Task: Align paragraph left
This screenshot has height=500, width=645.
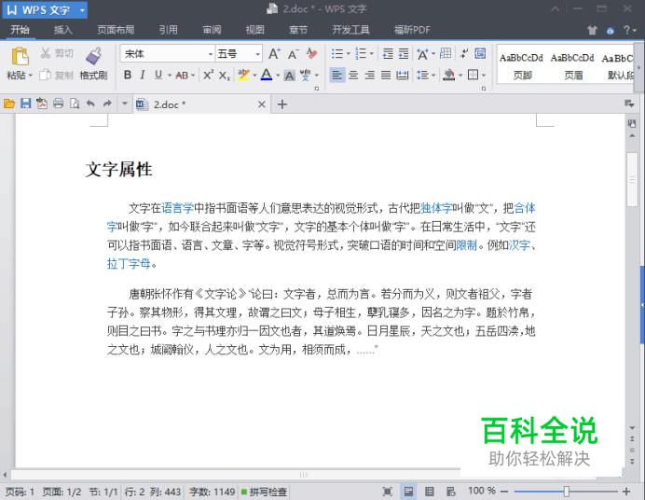Action: click(x=337, y=76)
